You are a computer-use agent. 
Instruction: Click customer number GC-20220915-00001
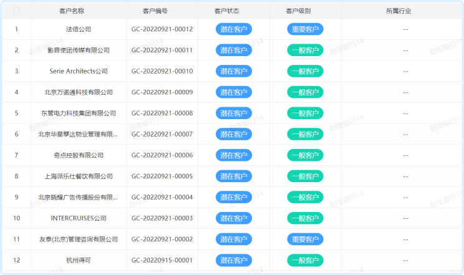click(162, 260)
